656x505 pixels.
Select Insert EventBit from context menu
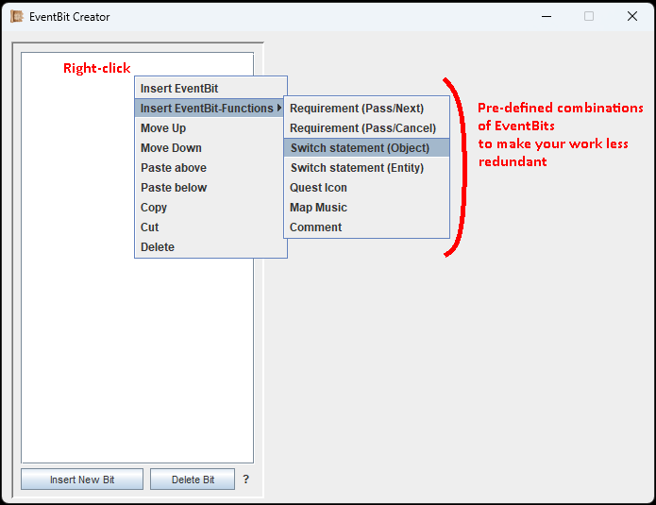pos(179,89)
